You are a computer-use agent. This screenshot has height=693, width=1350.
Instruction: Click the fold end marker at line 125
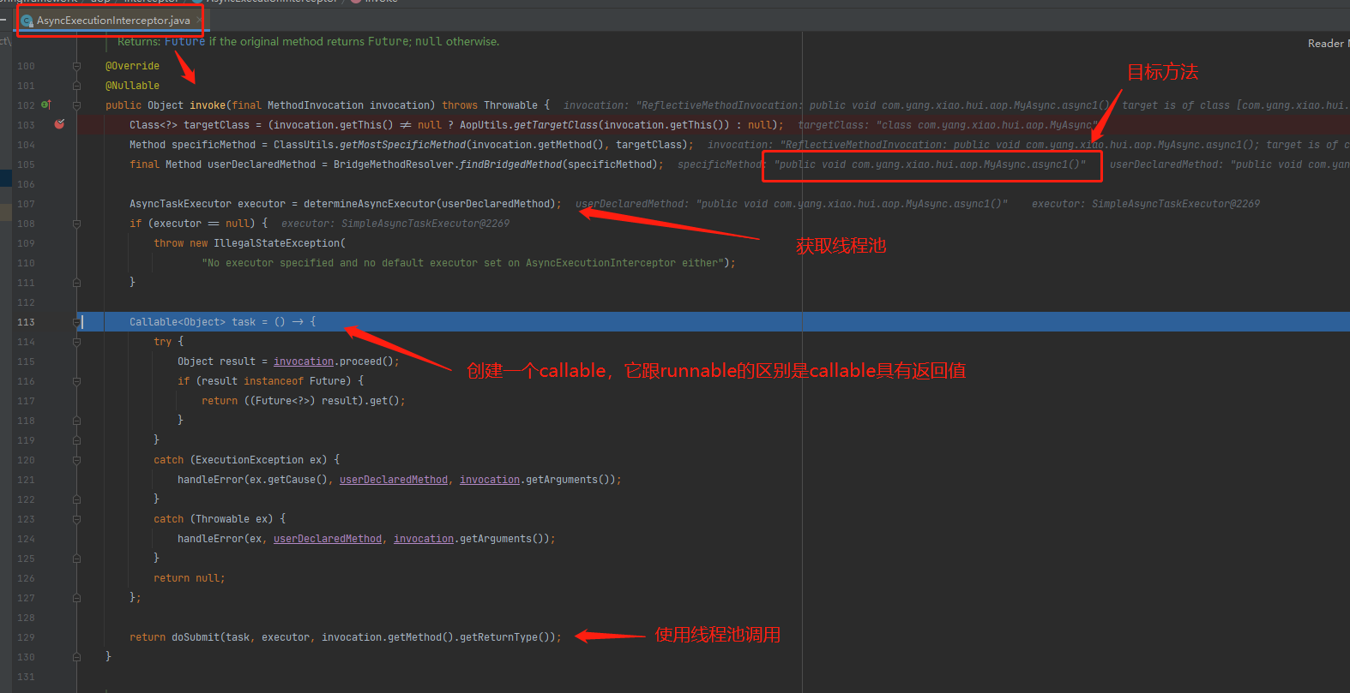click(x=76, y=559)
